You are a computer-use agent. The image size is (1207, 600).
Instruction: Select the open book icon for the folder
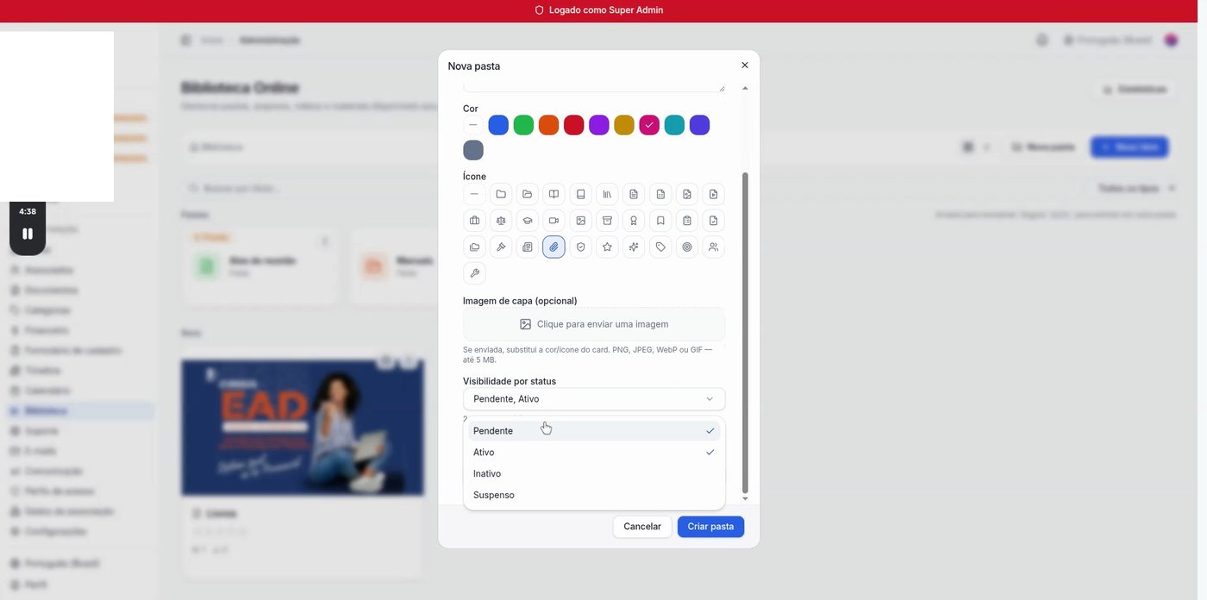click(x=553, y=194)
